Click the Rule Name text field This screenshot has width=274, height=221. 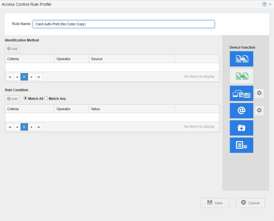coord(123,24)
